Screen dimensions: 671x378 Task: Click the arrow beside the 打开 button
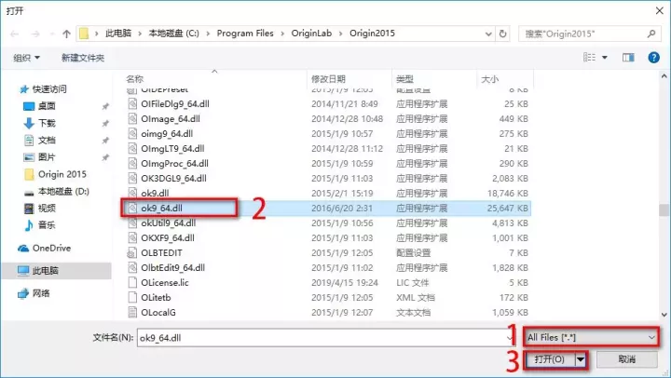point(581,358)
